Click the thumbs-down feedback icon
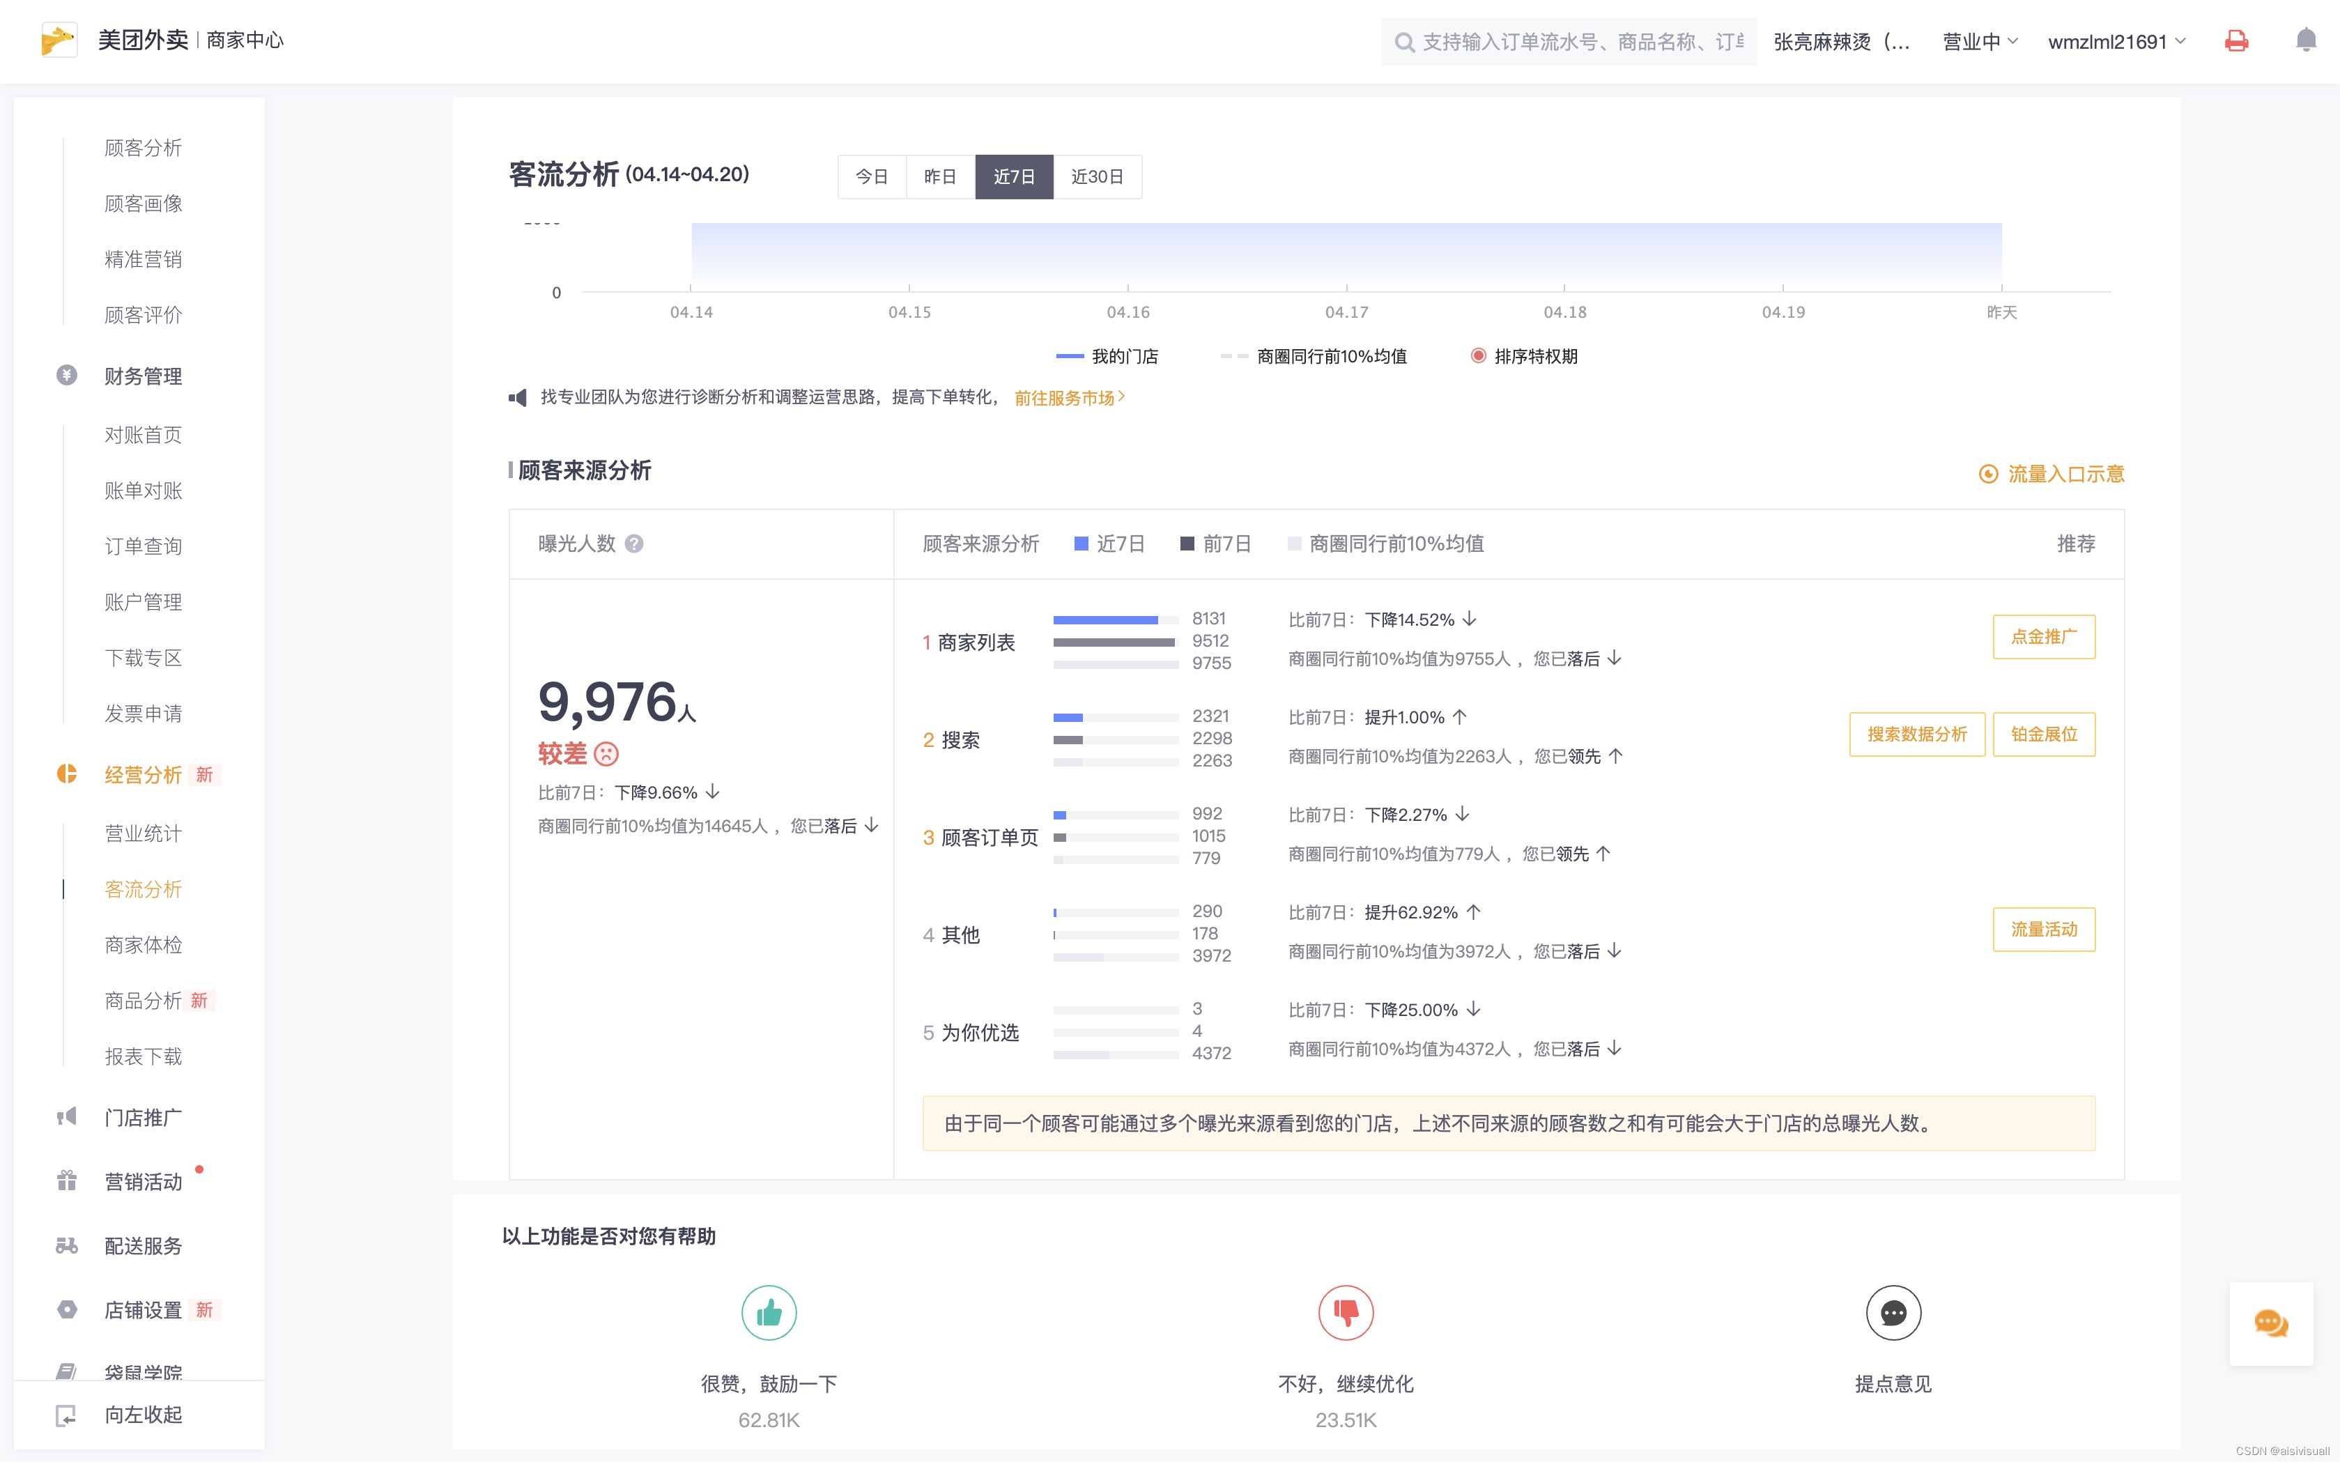The height and width of the screenshot is (1462, 2340). coord(1346,1313)
